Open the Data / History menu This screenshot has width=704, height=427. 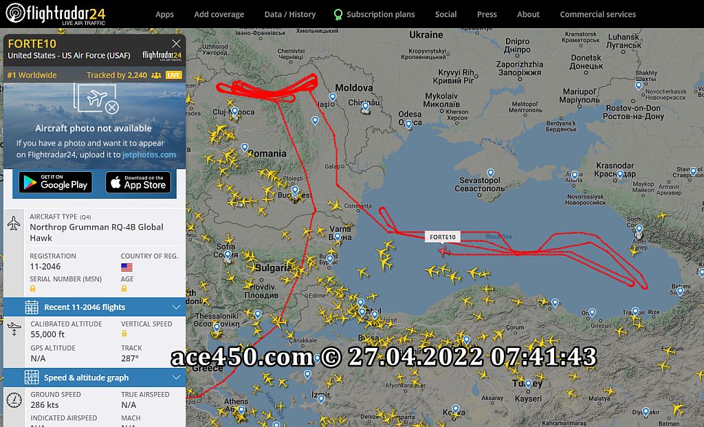coord(290,14)
